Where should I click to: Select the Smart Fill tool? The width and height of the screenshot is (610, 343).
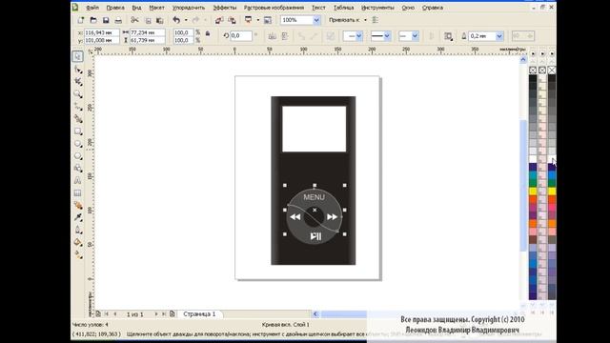tap(78, 119)
